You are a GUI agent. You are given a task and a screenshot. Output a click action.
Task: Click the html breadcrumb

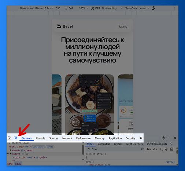pos(10,164)
